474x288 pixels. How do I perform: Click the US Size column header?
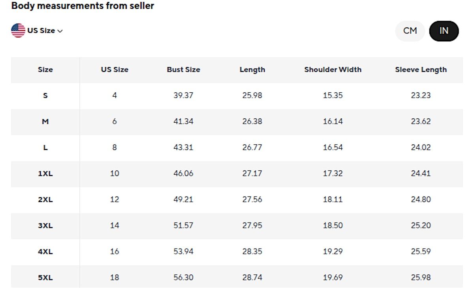tap(115, 69)
